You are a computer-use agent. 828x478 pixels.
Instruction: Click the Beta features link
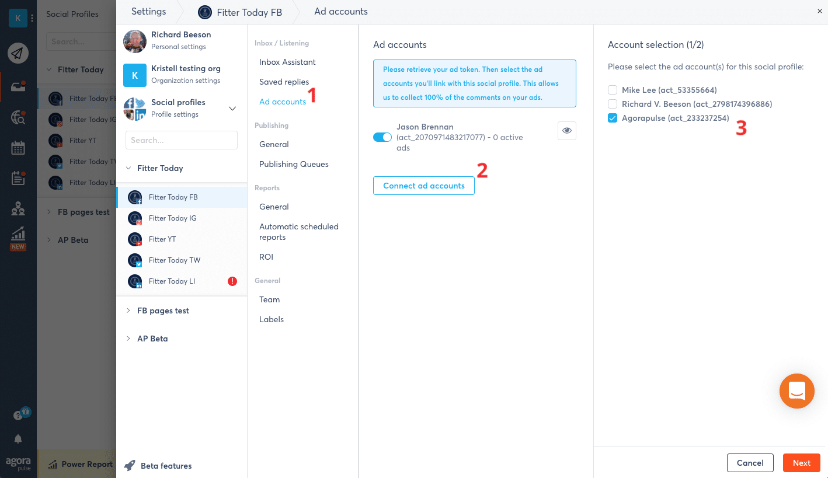click(x=166, y=466)
